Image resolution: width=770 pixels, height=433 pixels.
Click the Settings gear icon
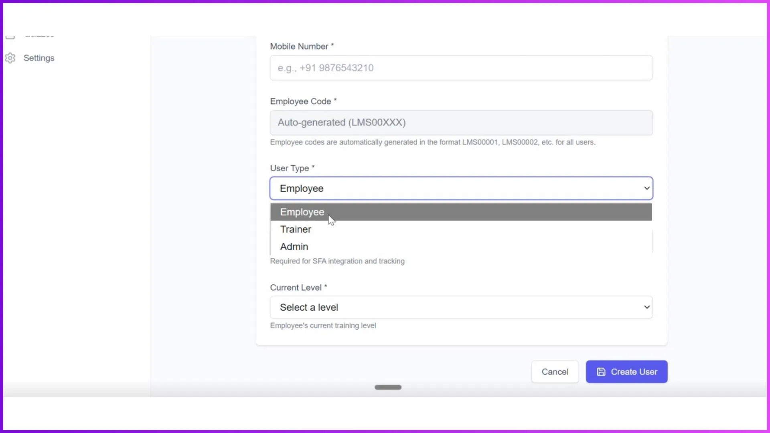(x=10, y=58)
